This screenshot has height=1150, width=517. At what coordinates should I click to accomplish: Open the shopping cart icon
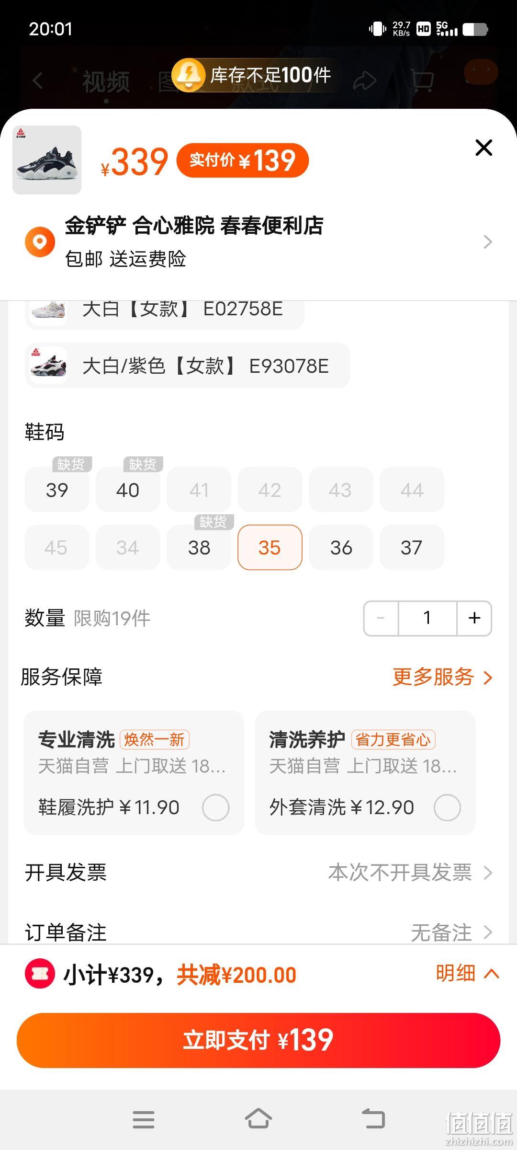tap(422, 80)
